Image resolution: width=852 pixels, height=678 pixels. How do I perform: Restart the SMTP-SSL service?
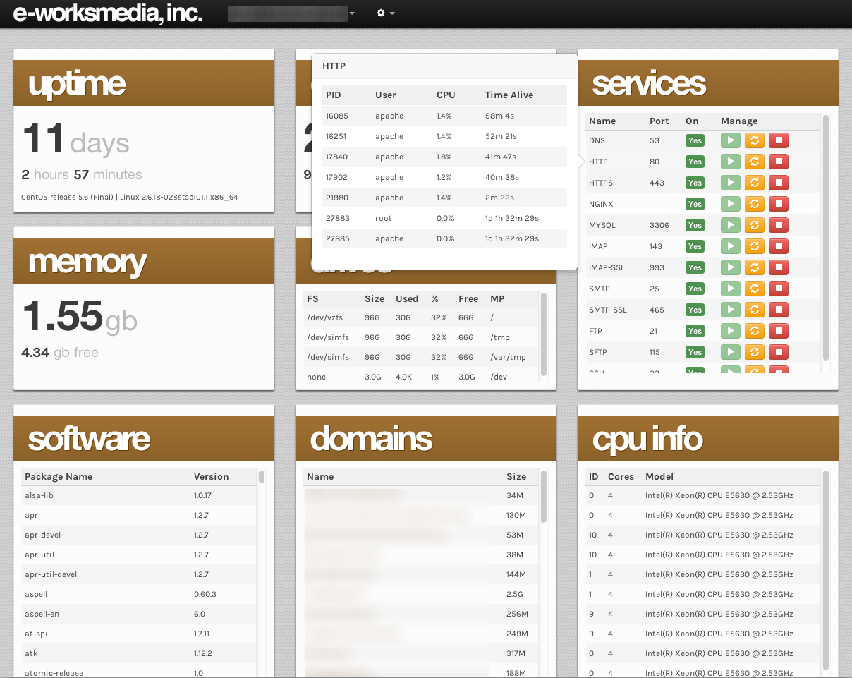755,310
